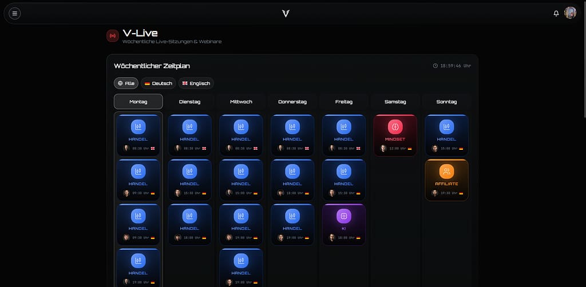
Task: Click the red V-Live broadcast icon
Action: click(x=113, y=36)
